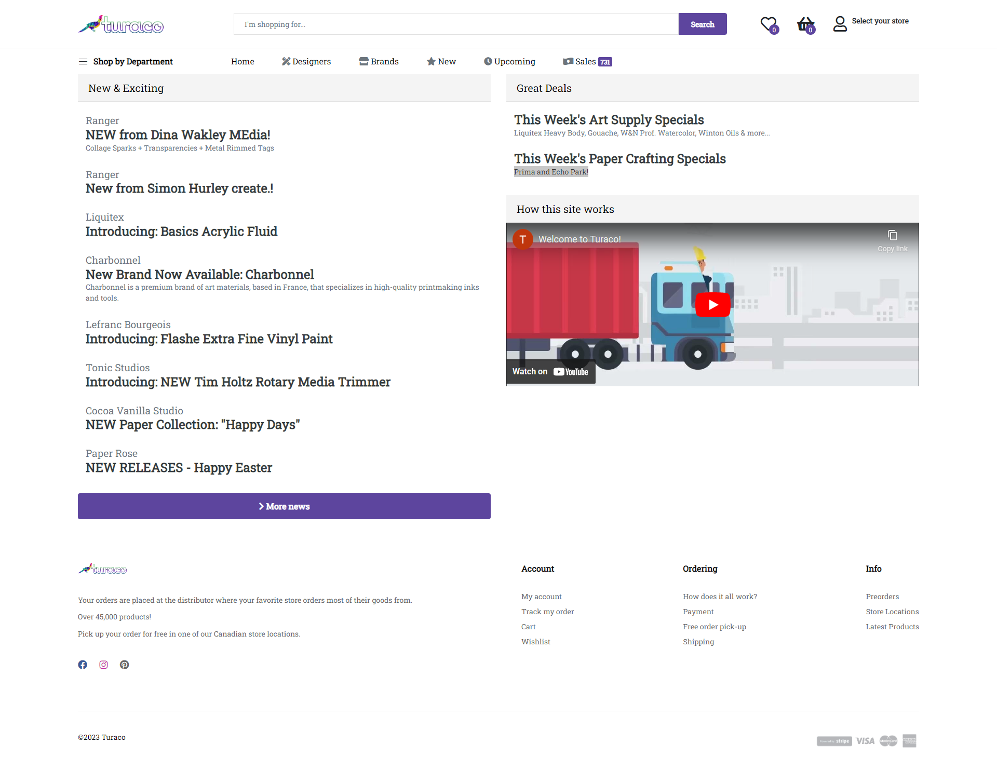The height and width of the screenshot is (771, 997).
Task: Open NEW Paper Collection Happy Days article
Action: 193,425
